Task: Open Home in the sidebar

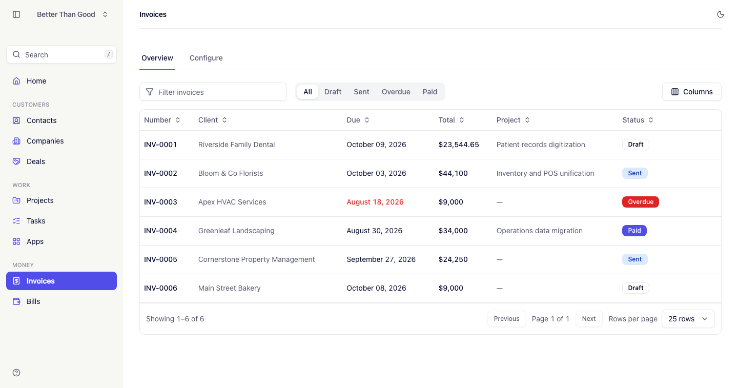Action: click(x=61, y=81)
